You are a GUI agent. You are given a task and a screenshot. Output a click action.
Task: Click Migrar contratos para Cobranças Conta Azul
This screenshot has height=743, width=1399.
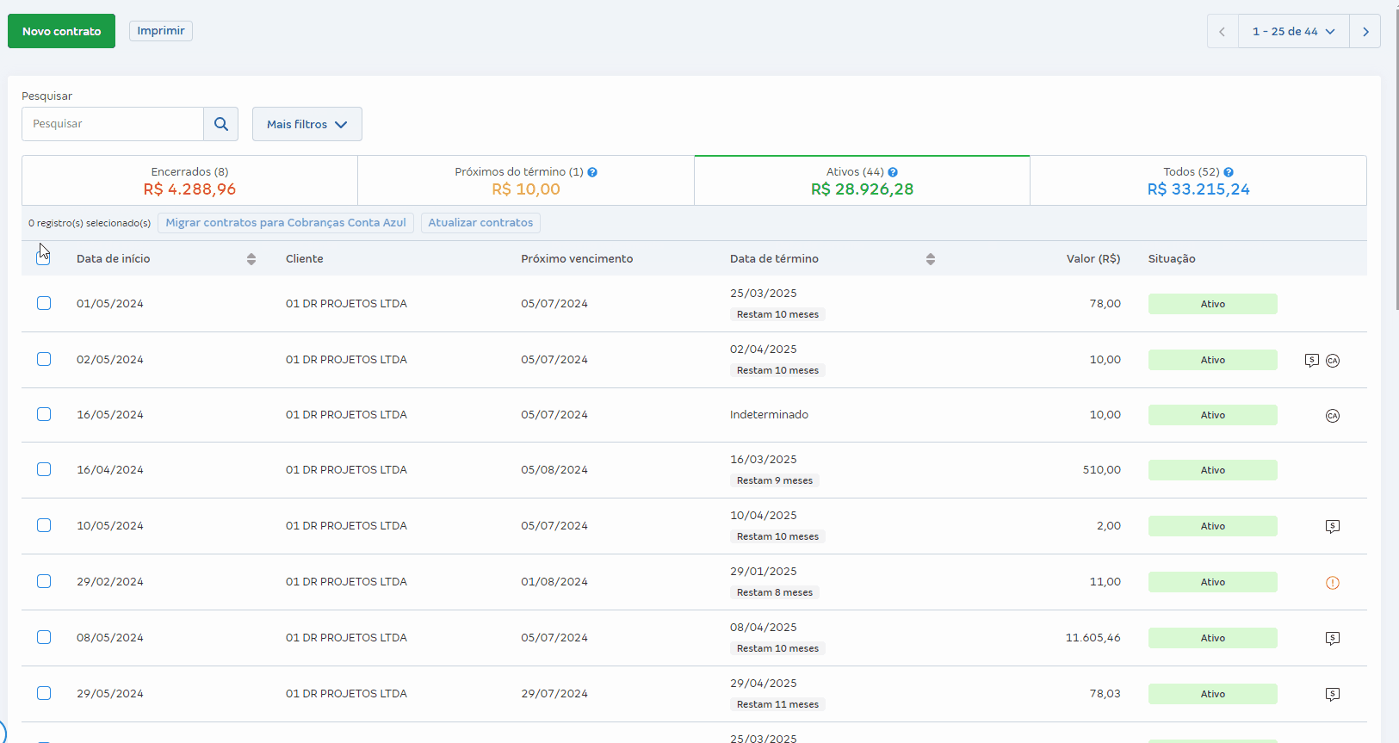click(286, 223)
